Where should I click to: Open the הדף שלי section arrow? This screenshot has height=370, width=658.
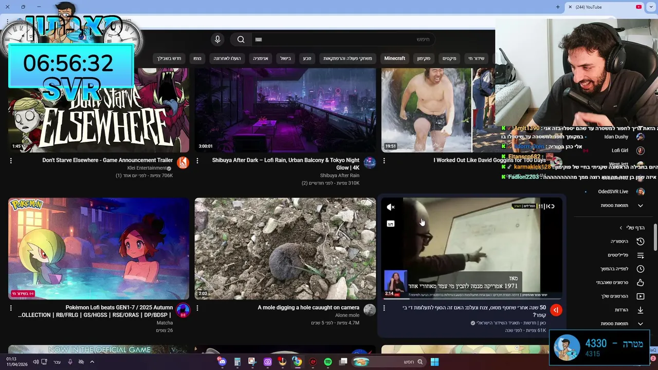620,228
